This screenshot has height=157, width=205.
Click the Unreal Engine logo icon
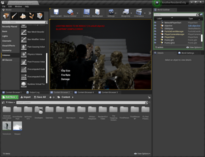tap(3, 3)
